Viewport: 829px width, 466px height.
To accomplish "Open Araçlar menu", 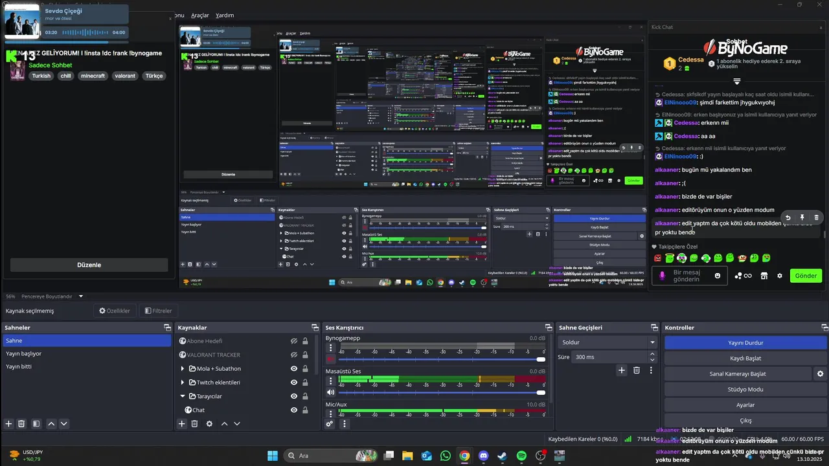I will 200,15.
